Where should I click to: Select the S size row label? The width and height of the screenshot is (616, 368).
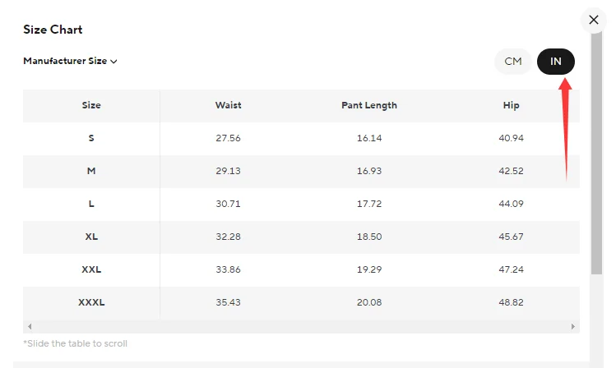coord(91,138)
